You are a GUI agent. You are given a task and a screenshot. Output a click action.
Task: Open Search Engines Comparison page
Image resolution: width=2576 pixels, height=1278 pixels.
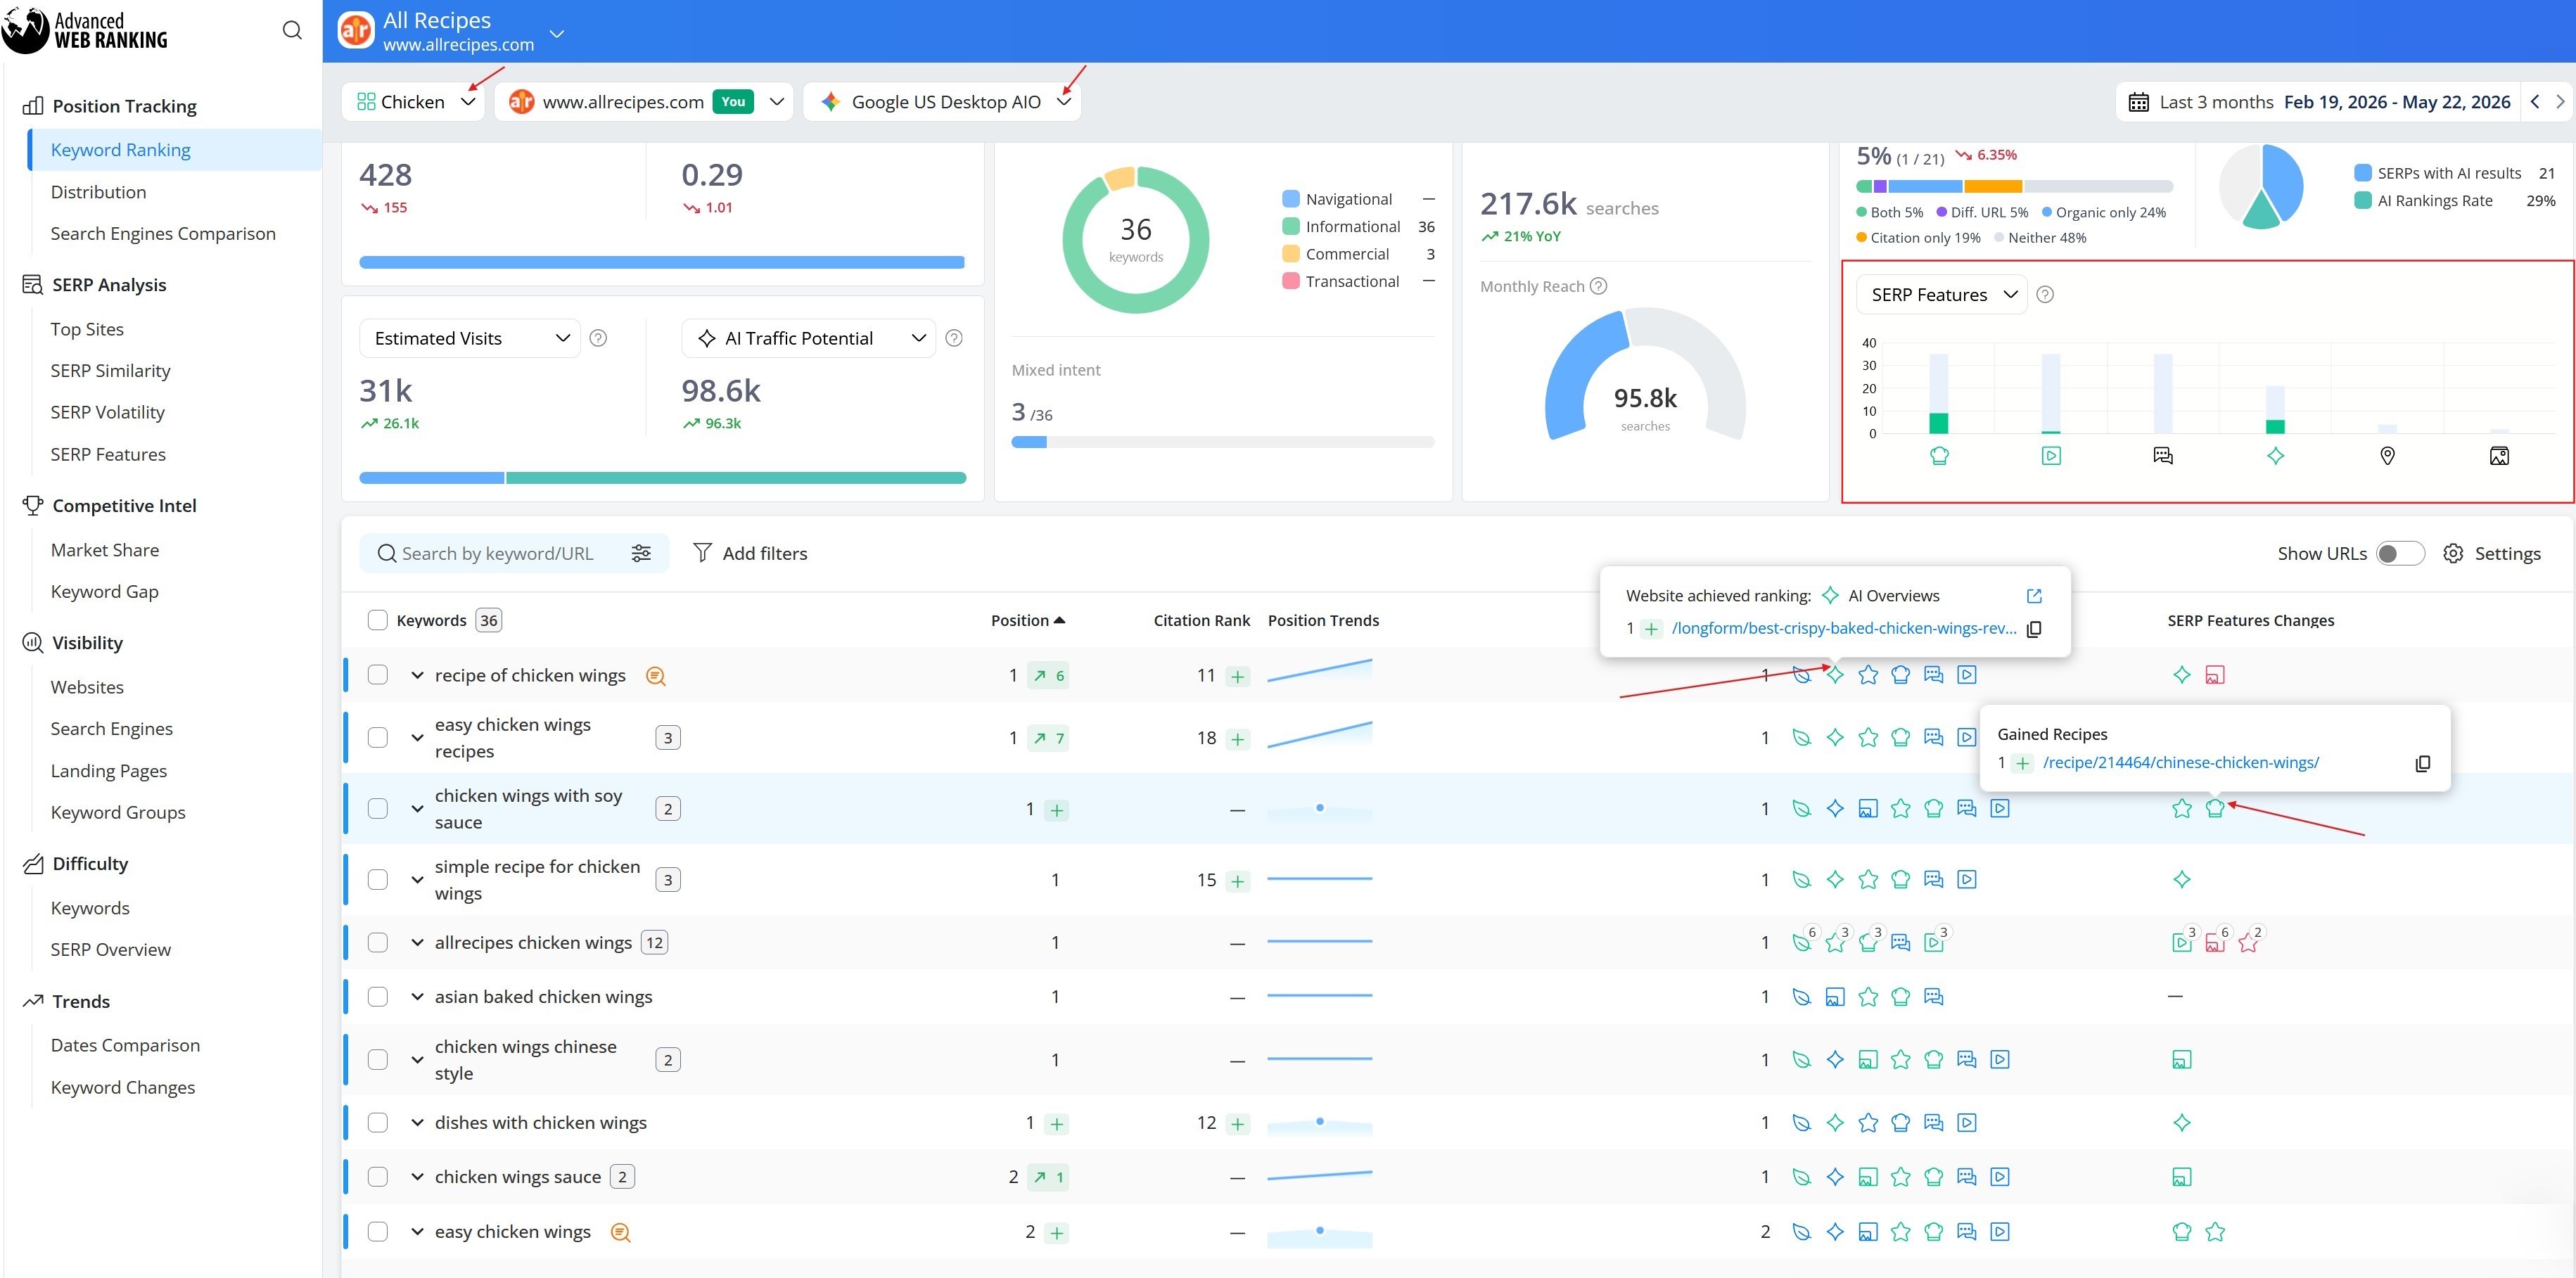point(163,233)
